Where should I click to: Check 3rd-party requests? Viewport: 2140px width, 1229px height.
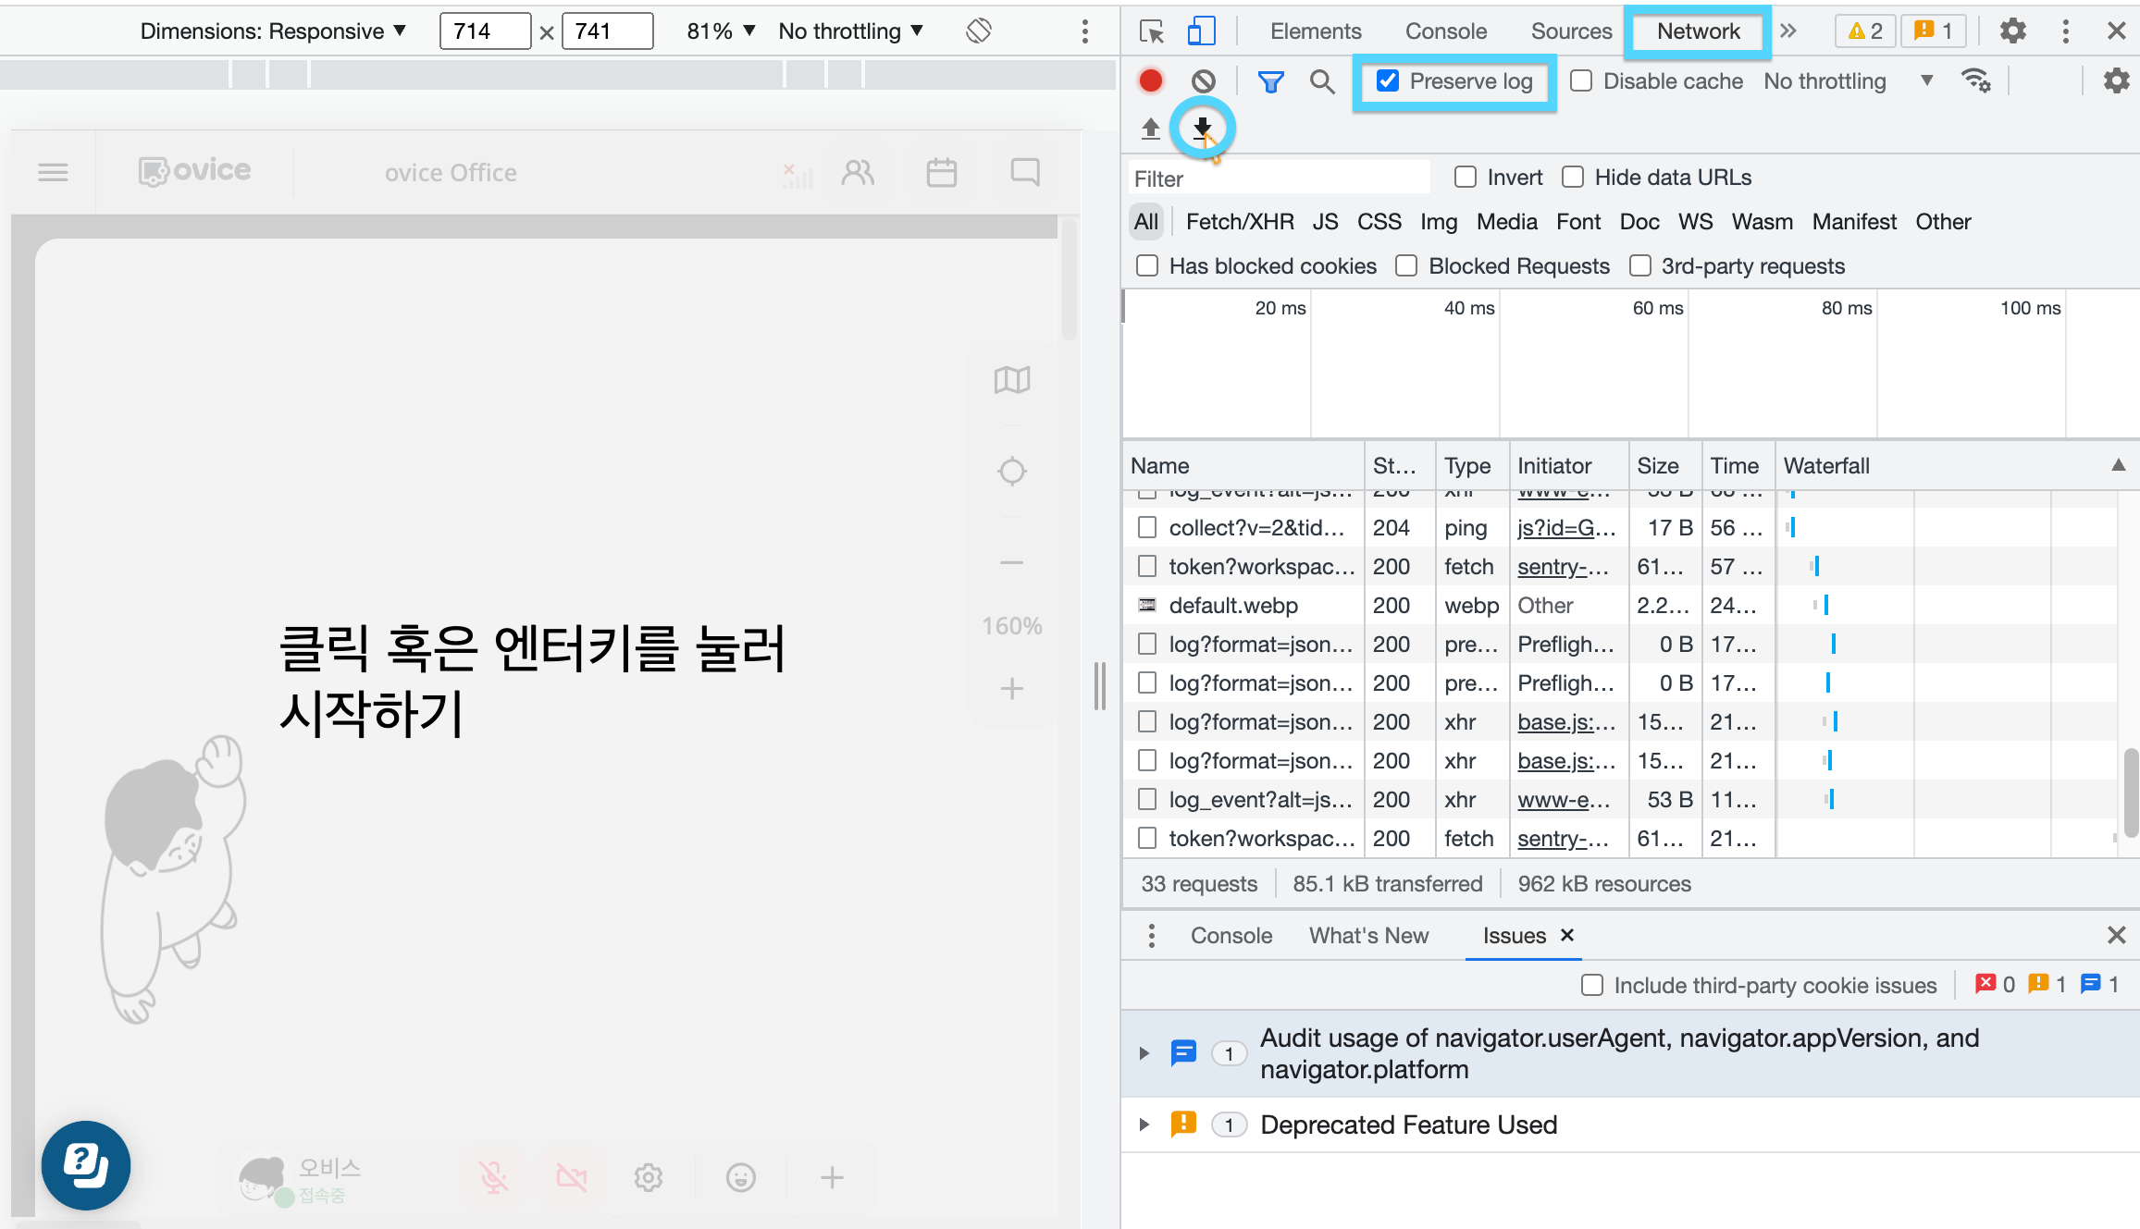click(x=1639, y=266)
